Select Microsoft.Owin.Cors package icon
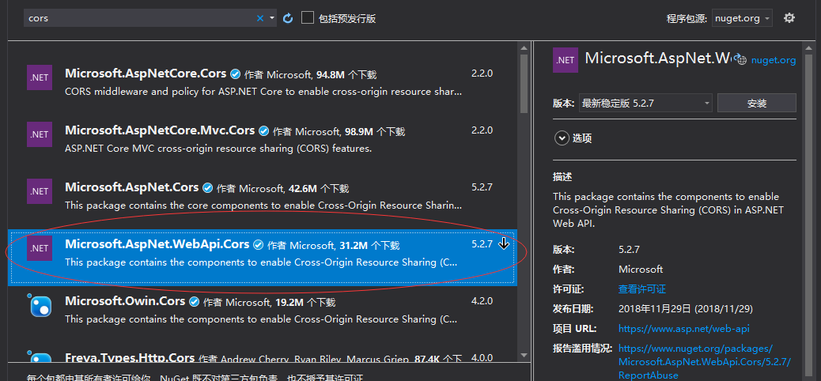This screenshot has width=821, height=381. pyautogui.click(x=40, y=305)
